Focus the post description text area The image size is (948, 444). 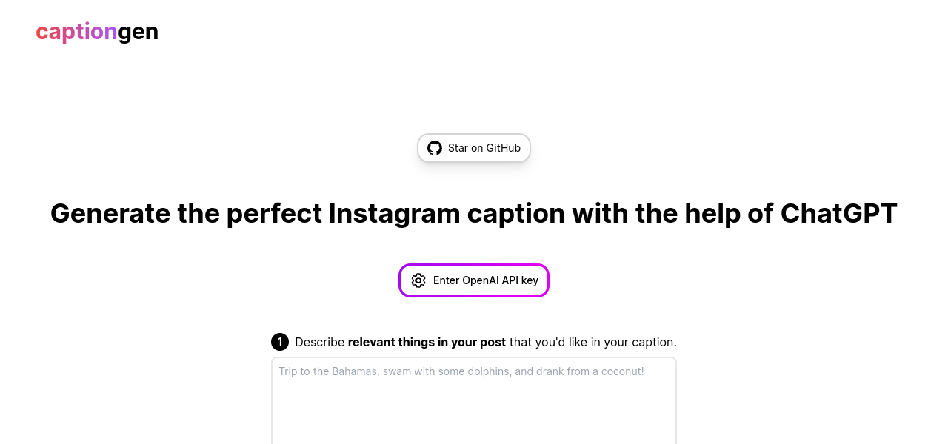tap(474, 407)
